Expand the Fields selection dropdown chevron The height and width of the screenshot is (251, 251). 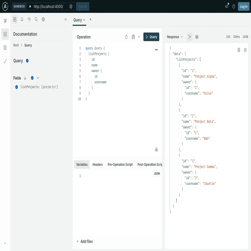[38, 78]
